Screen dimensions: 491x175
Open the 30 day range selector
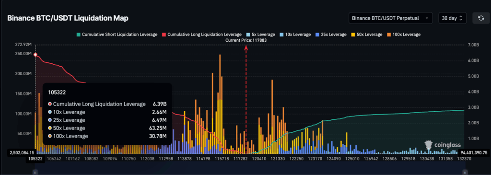tap(453, 18)
